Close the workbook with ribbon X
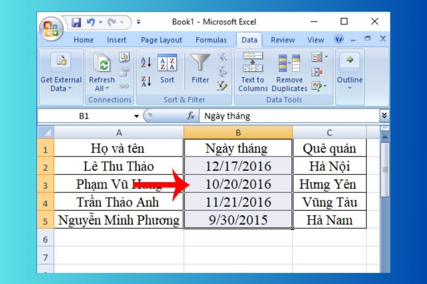 point(383,38)
